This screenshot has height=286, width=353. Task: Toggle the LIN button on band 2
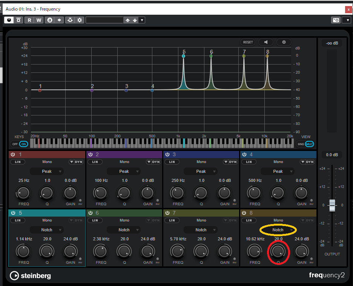(95, 162)
